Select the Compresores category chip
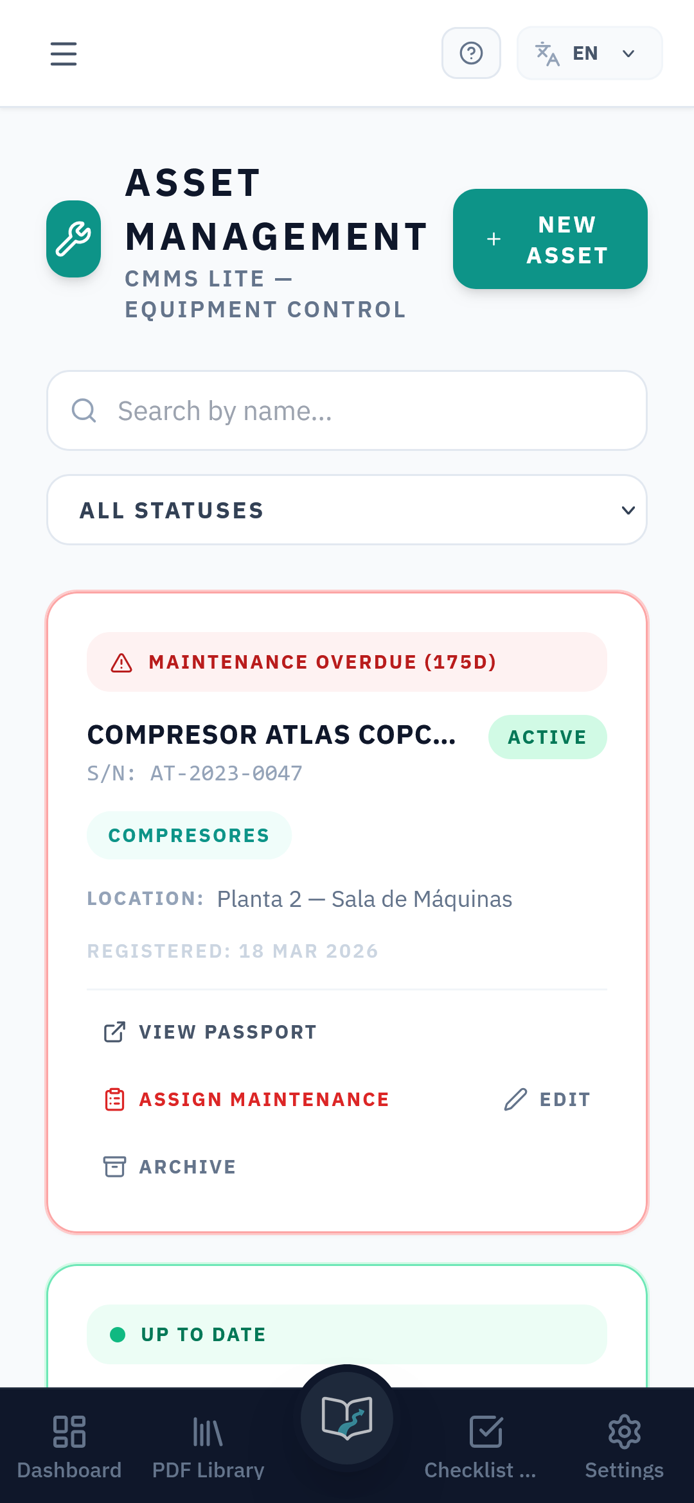Image resolution: width=694 pixels, height=1503 pixels. click(x=189, y=834)
